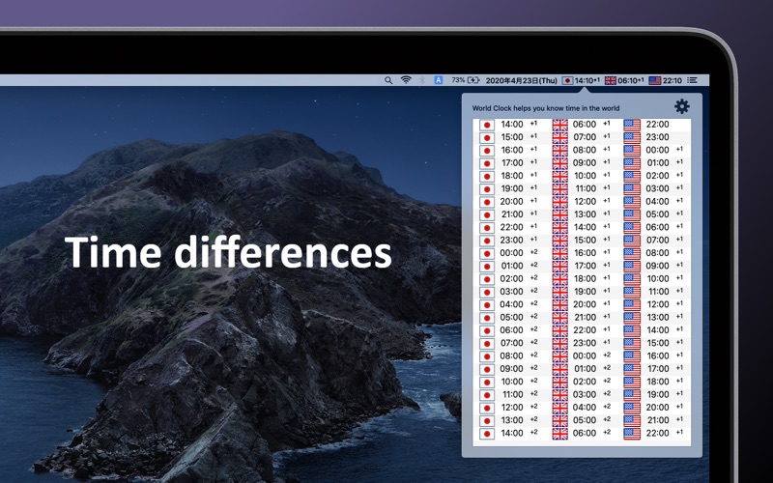Select UK time 07:00 +1
The width and height of the screenshot is (773, 483).
pyautogui.click(x=585, y=137)
